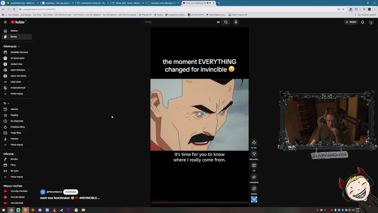Like the Short with thumbs up
The height and width of the screenshot is (213, 378).
click(x=254, y=142)
